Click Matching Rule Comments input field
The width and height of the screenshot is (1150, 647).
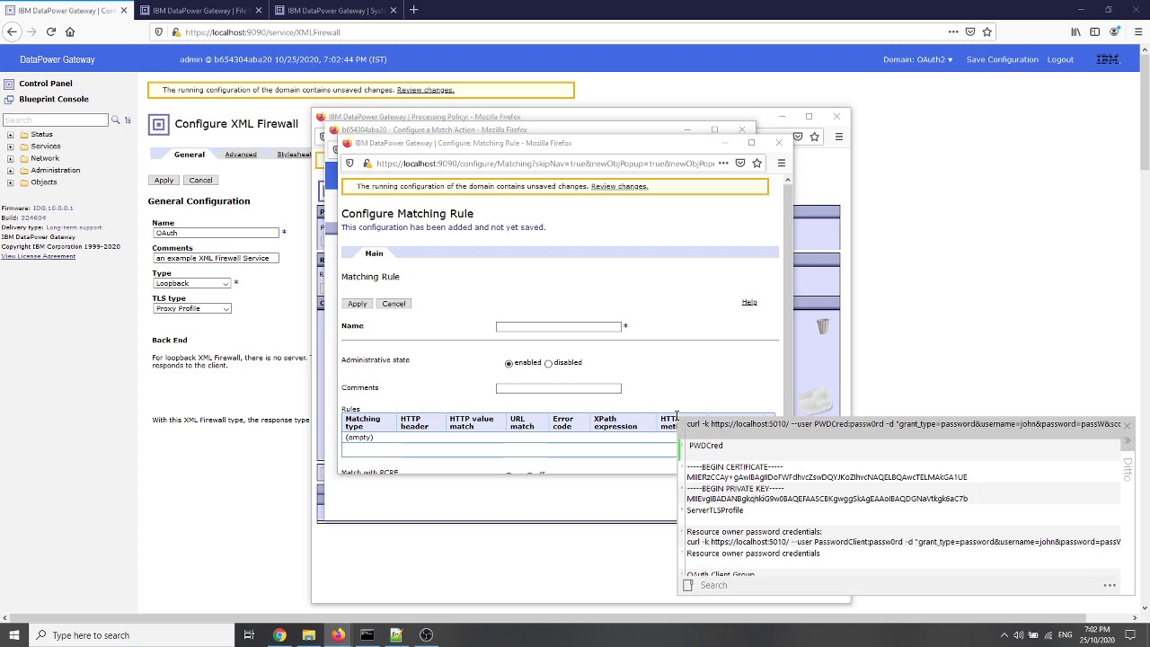coord(558,388)
